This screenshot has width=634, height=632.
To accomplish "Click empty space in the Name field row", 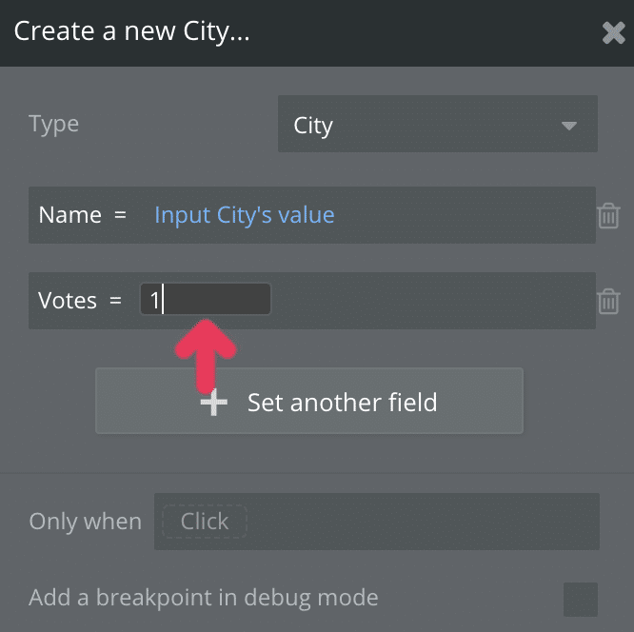I will coord(466,215).
